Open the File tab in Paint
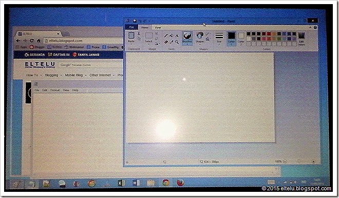 tap(131, 27)
